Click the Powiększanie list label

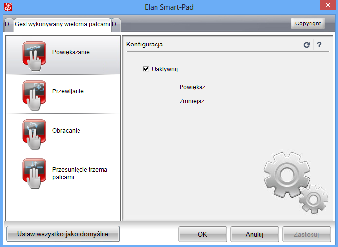[71, 52]
